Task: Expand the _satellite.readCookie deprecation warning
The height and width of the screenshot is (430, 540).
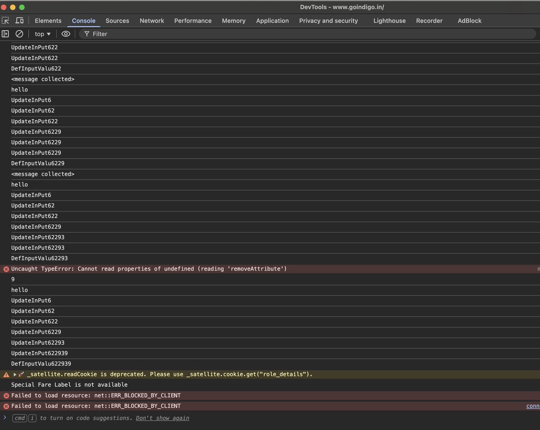Action: 14,374
